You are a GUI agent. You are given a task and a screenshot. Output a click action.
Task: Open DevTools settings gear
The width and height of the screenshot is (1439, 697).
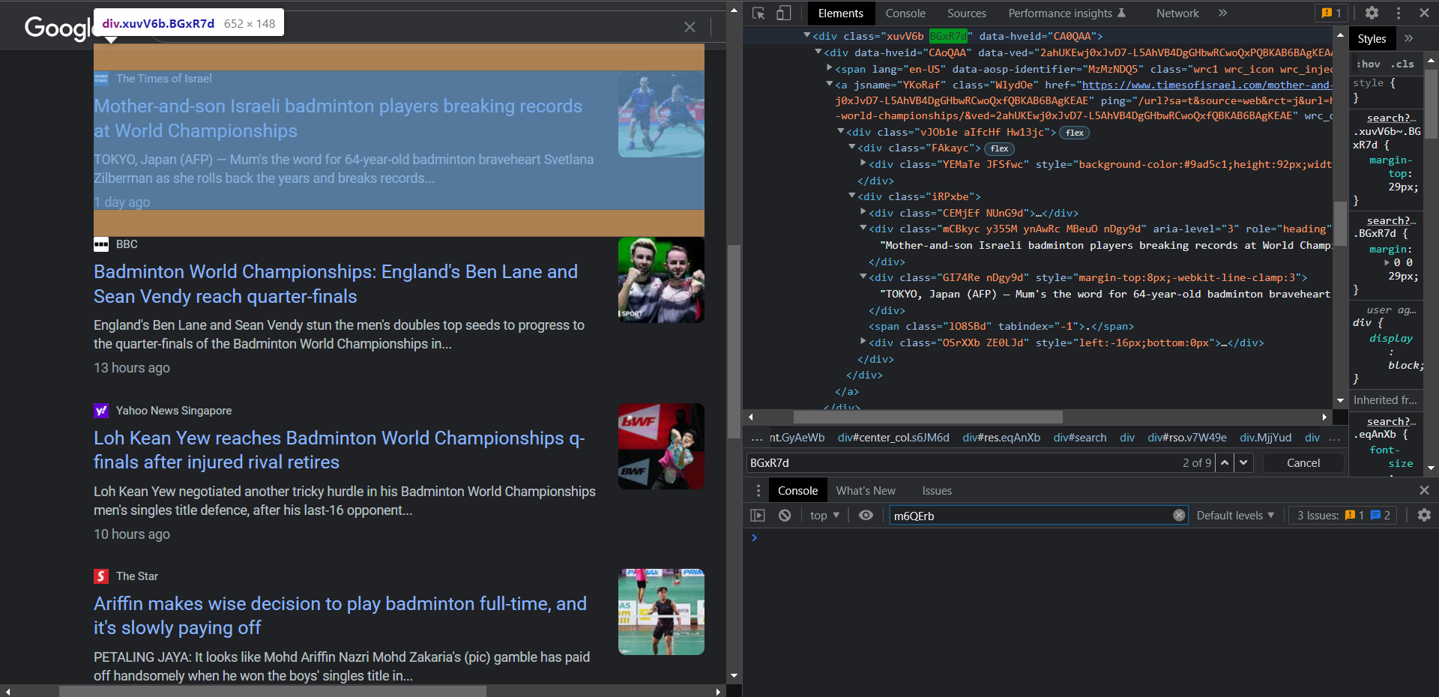(1372, 13)
